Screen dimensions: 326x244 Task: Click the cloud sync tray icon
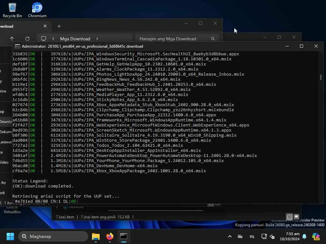pyautogui.click(x=240, y=236)
